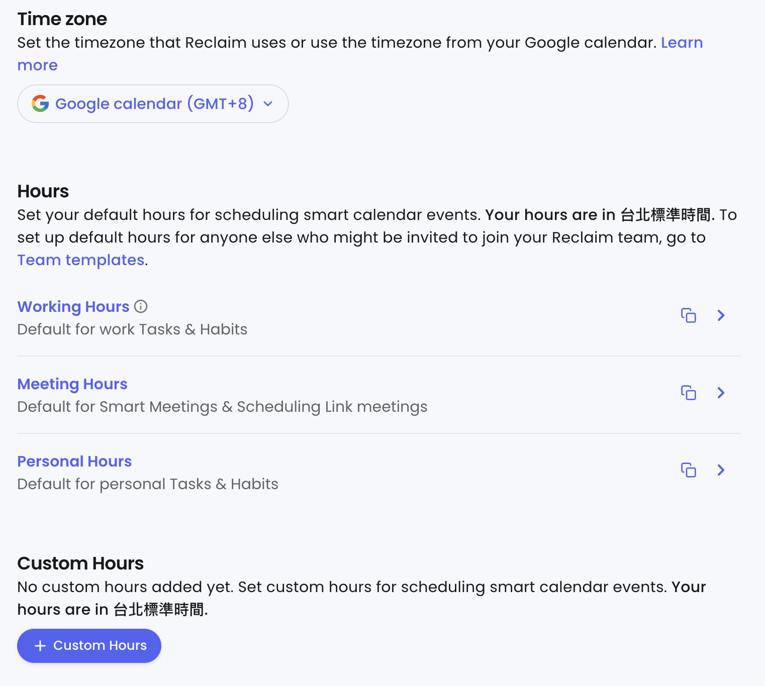Viewport: 765px width, 686px height.
Task: Open the Personal Hours title link
Action: click(x=74, y=461)
